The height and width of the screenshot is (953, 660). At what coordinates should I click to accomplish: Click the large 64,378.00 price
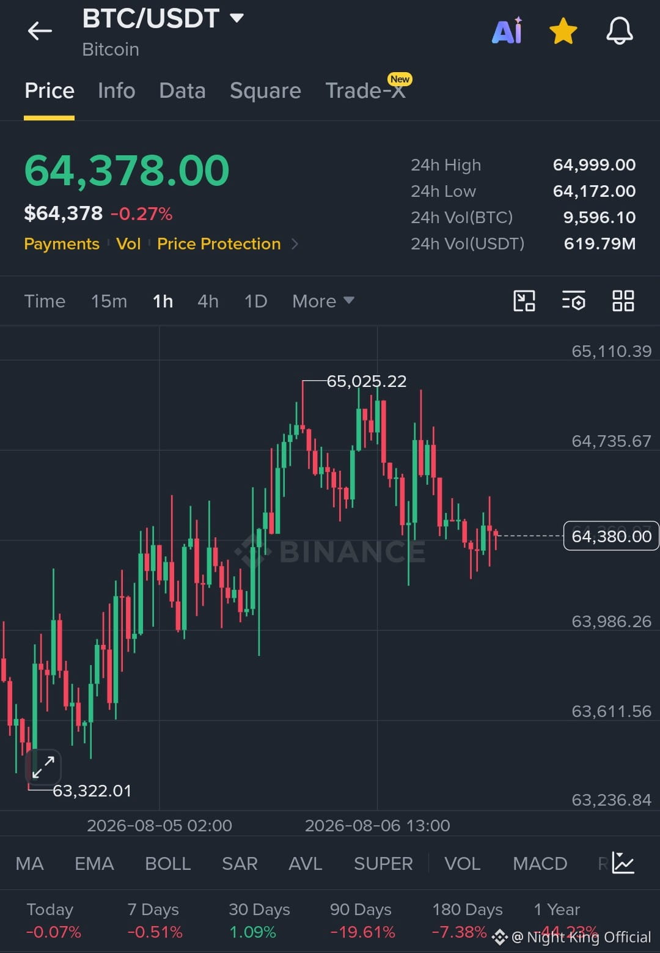tap(127, 170)
